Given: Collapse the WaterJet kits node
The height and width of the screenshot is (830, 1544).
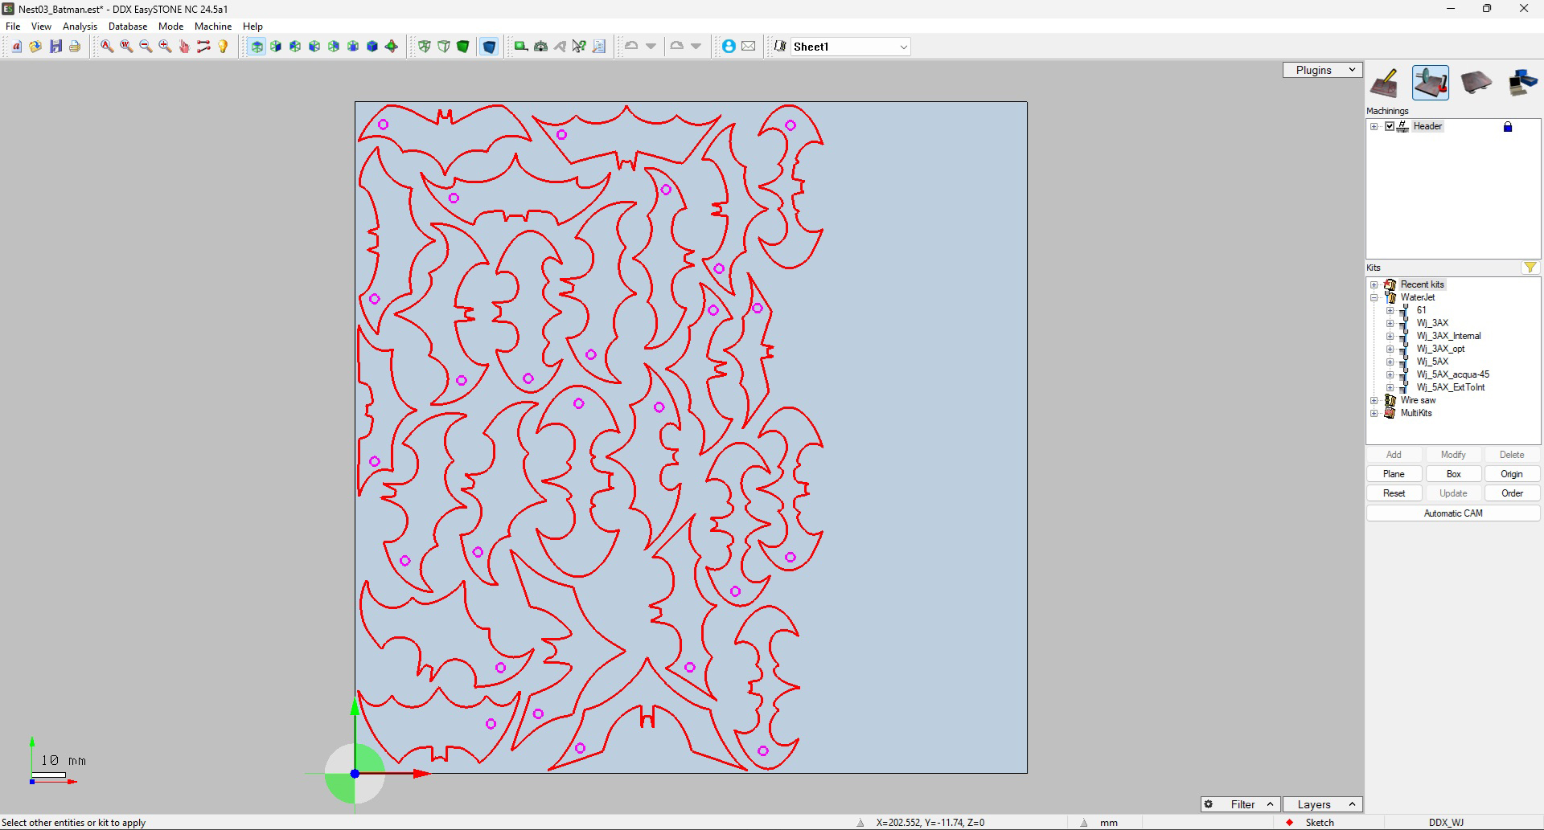Looking at the screenshot, I should [1374, 297].
